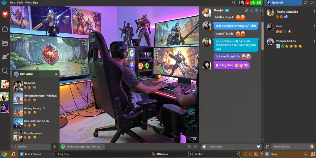Click the white heart icon beside chat input
The image size is (316, 158).
258,147
